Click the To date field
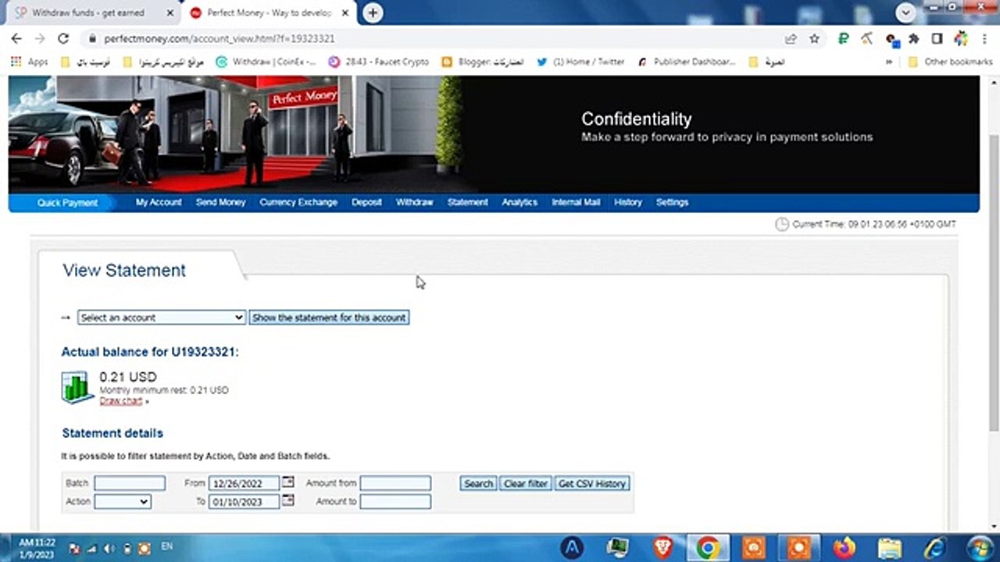This screenshot has width=1000, height=562. [x=245, y=502]
